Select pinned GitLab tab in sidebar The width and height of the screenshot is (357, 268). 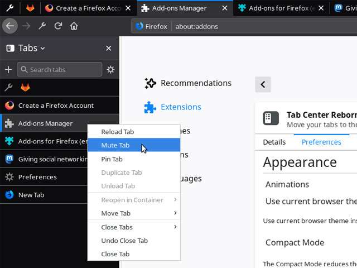[25, 87]
